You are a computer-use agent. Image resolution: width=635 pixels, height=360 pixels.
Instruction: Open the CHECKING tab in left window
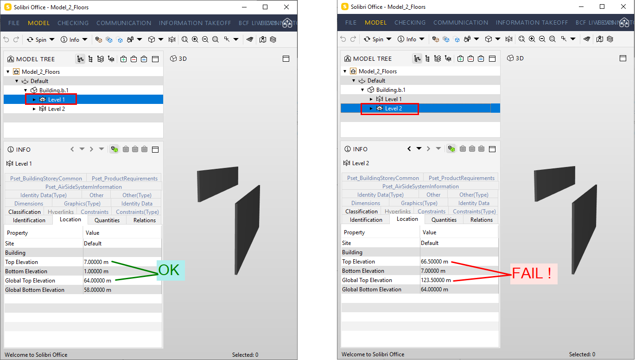point(73,23)
